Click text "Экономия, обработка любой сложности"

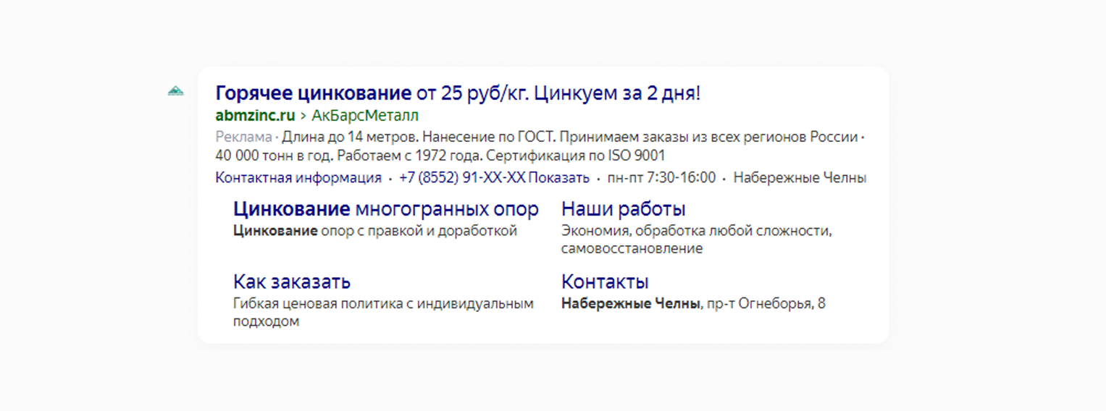point(695,232)
